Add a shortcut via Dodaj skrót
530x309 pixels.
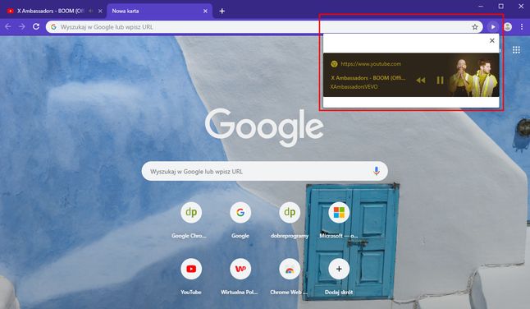coord(339,277)
